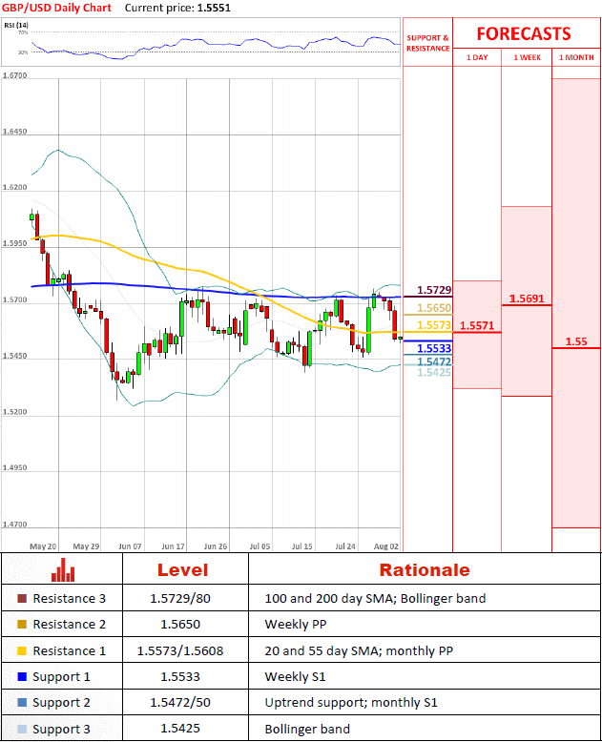Click the 1.5650 level label beside chart
The image size is (602, 742).
pos(434,308)
